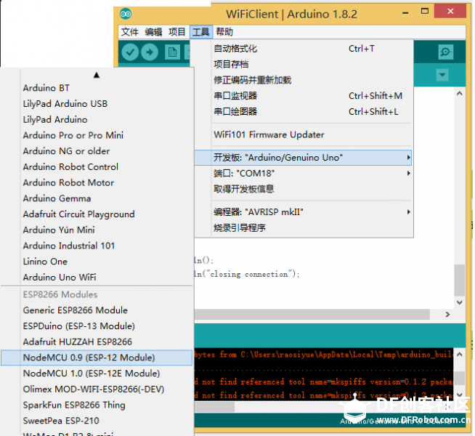Image resolution: width=475 pixels, height=436 pixels.
Task: Select SweetPea ESP-210 board
Action: pyautogui.click(x=97, y=421)
